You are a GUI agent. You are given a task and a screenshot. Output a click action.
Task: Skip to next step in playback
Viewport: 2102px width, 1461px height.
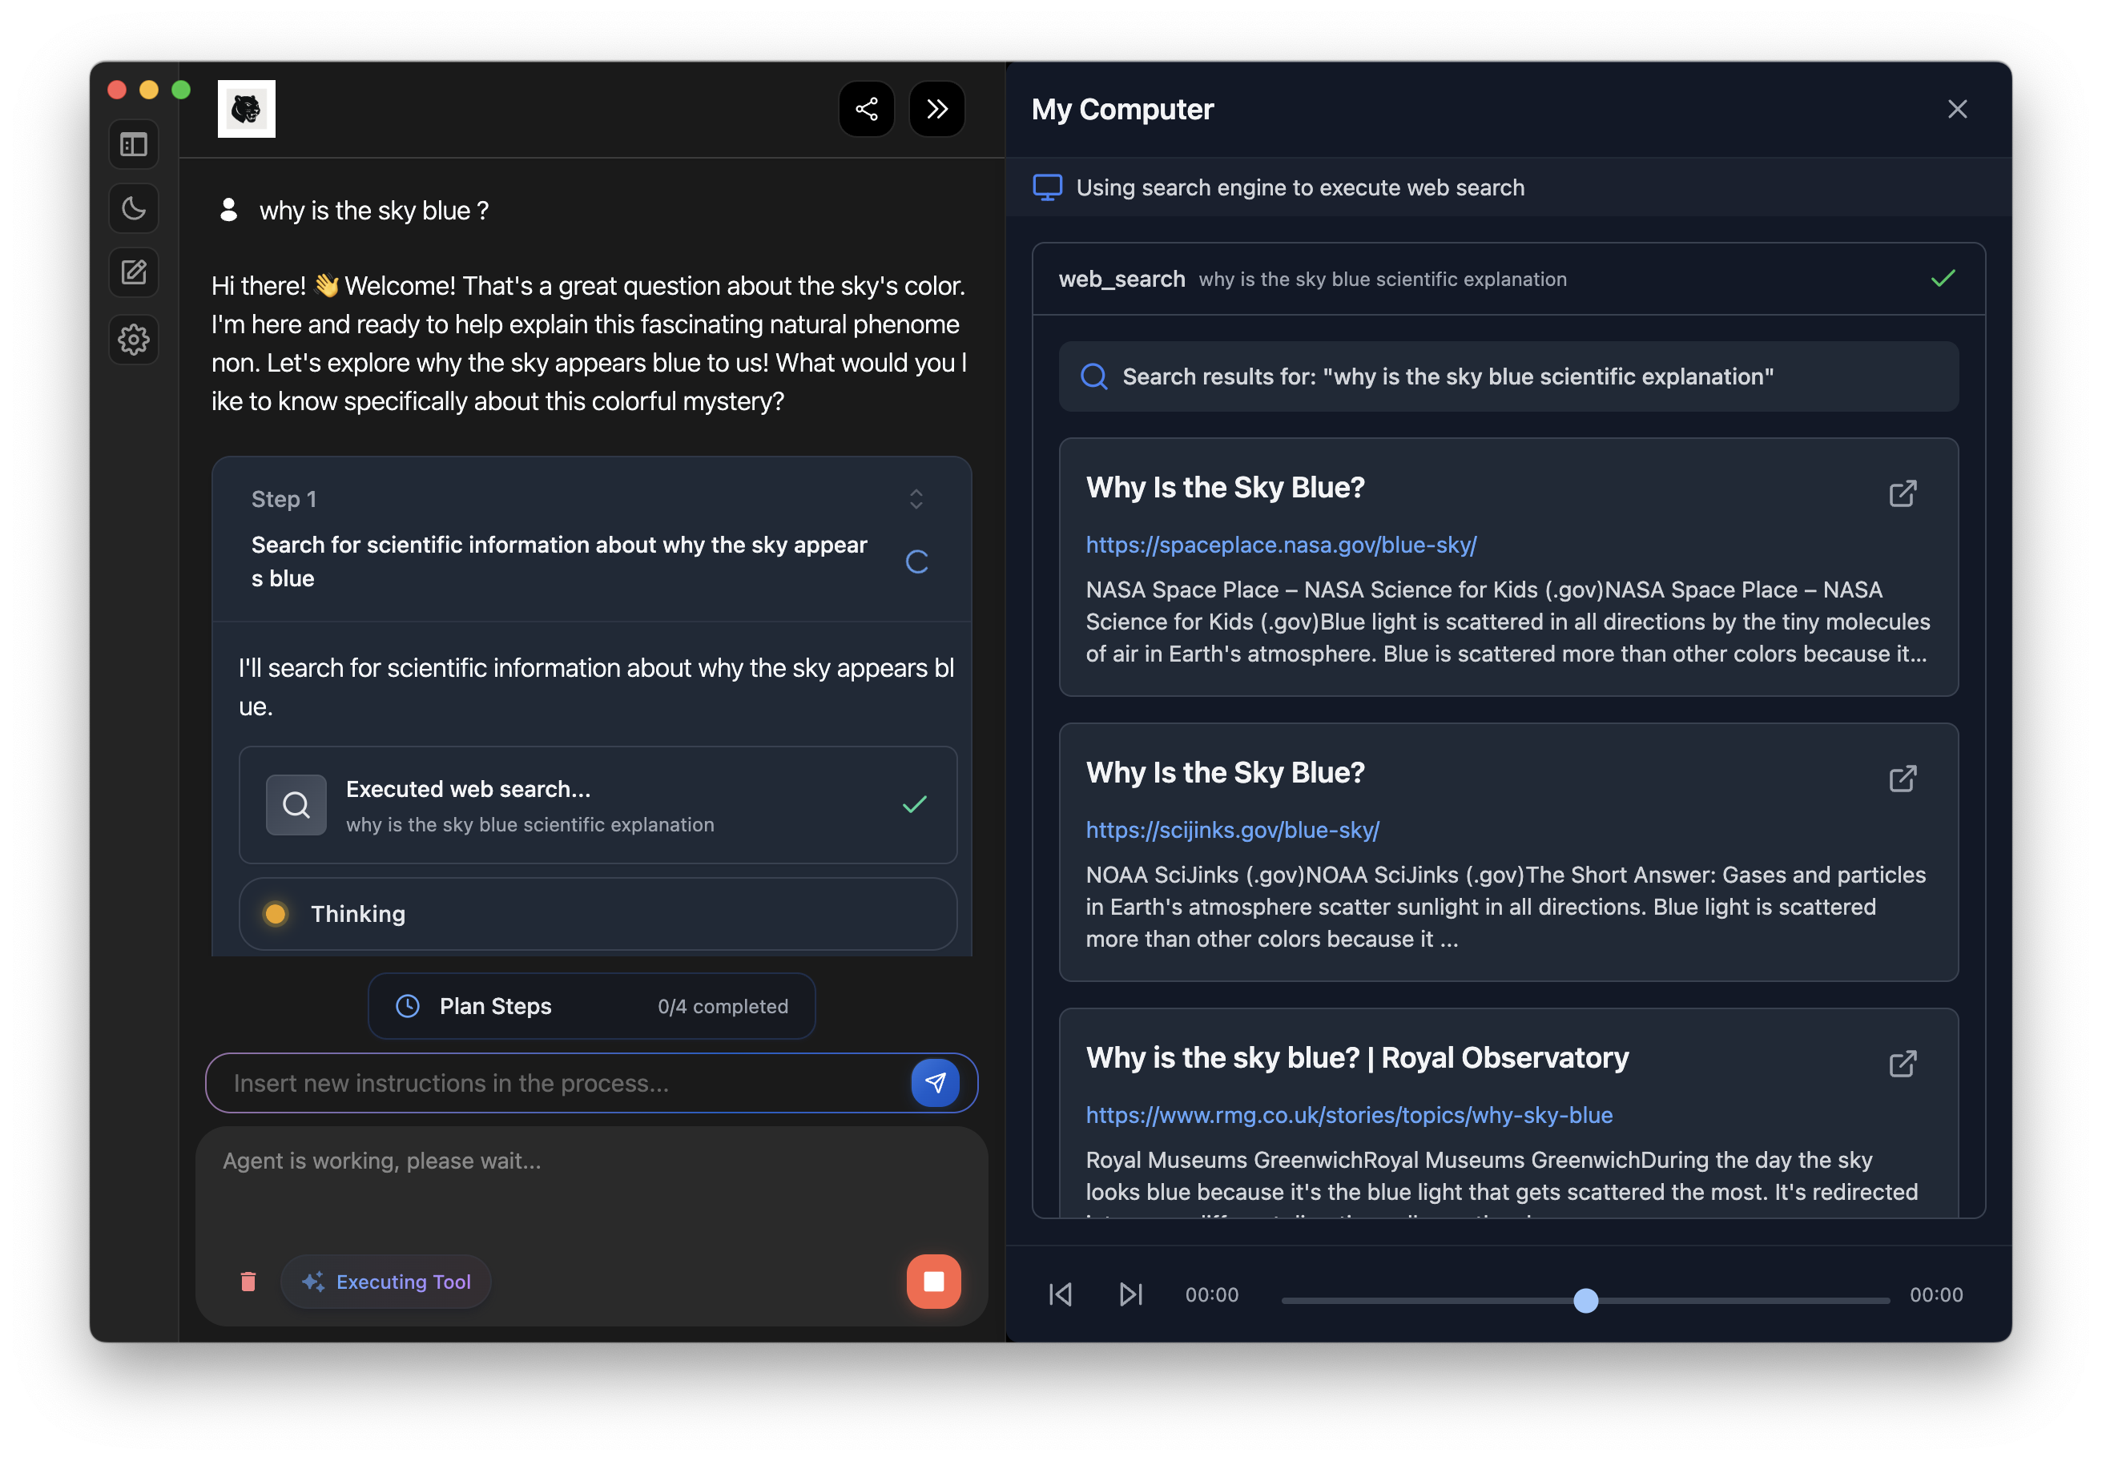click(x=1130, y=1294)
